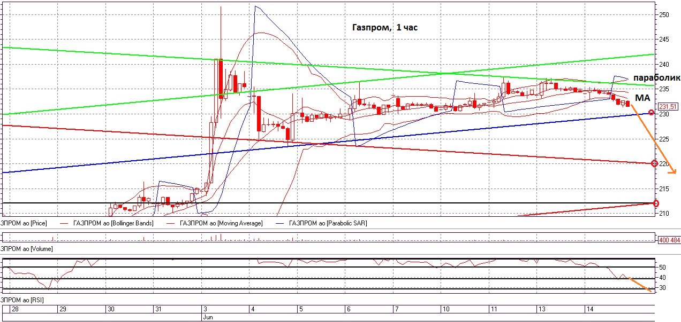Viewport: 681px width, 322px height.
Task: Click the date label 11 on time axis
Action: [493, 309]
